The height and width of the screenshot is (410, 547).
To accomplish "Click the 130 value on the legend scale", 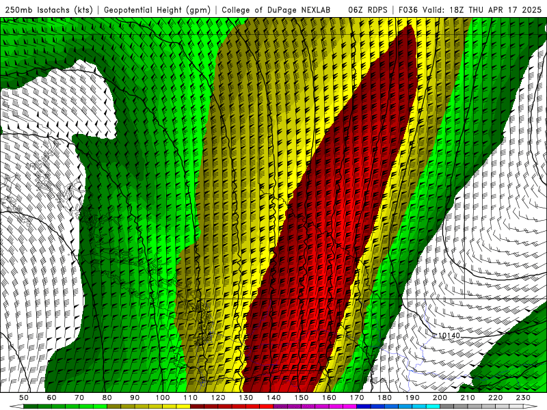I will [x=245, y=398].
